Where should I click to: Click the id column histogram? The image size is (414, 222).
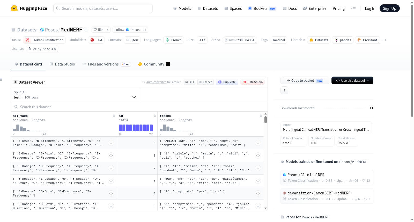pos(136,128)
